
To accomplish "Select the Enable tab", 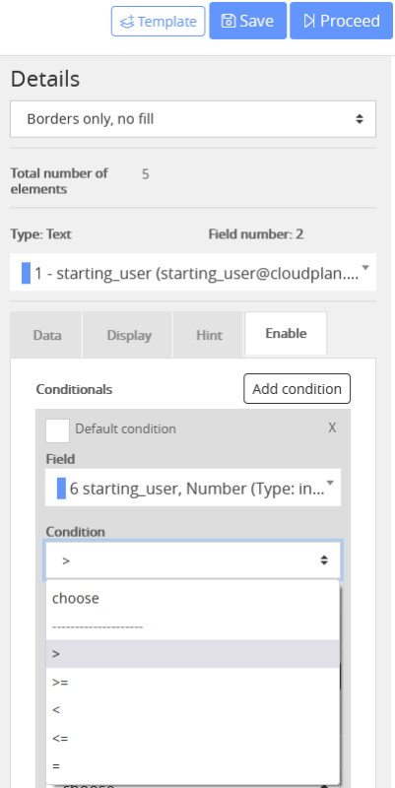I will pos(286,334).
